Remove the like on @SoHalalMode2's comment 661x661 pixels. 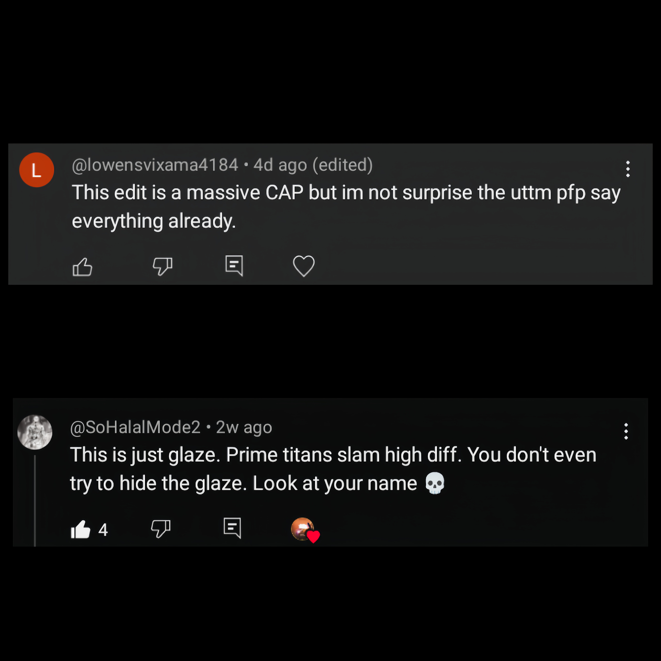point(81,530)
